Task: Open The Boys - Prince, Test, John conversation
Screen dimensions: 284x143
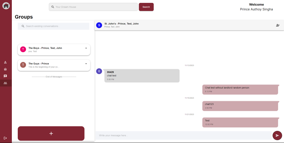Action: pyautogui.click(x=54, y=50)
